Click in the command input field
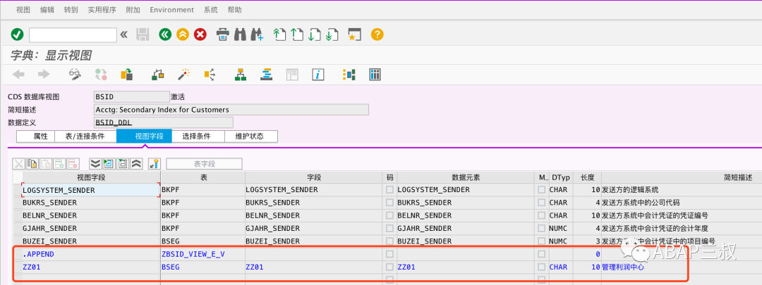Viewport: 762px width, 285px height. 73,35
